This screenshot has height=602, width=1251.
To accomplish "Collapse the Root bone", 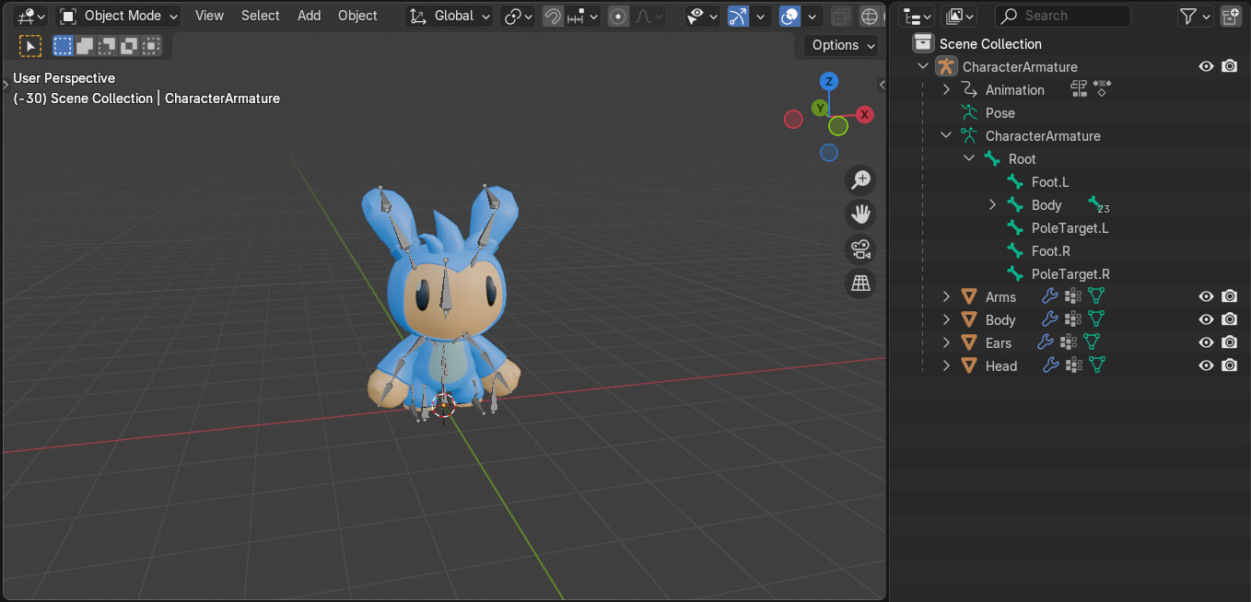I will click(969, 158).
